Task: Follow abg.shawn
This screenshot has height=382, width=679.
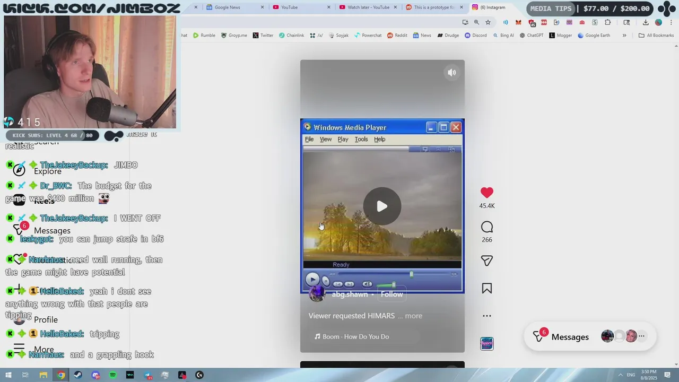Action: click(392, 294)
